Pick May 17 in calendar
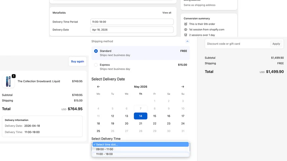This screenshot has width=287, height=161. [x=183, y=116]
